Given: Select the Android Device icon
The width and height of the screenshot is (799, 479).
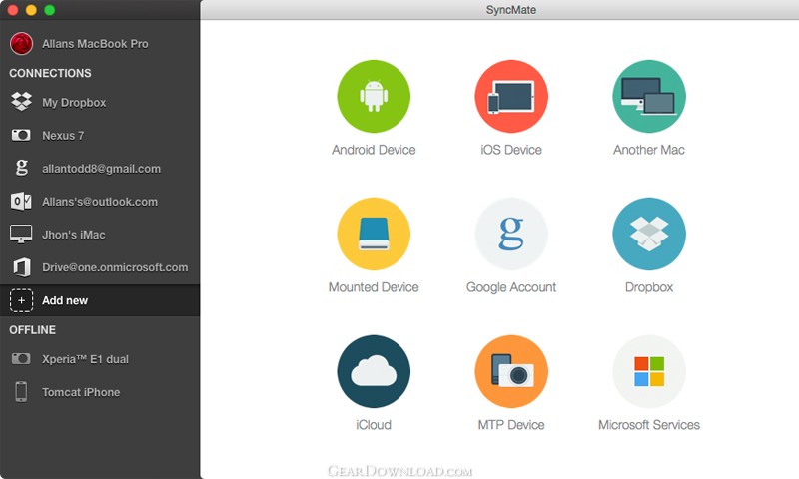Looking at the screenshot, I should pos(374,96).
